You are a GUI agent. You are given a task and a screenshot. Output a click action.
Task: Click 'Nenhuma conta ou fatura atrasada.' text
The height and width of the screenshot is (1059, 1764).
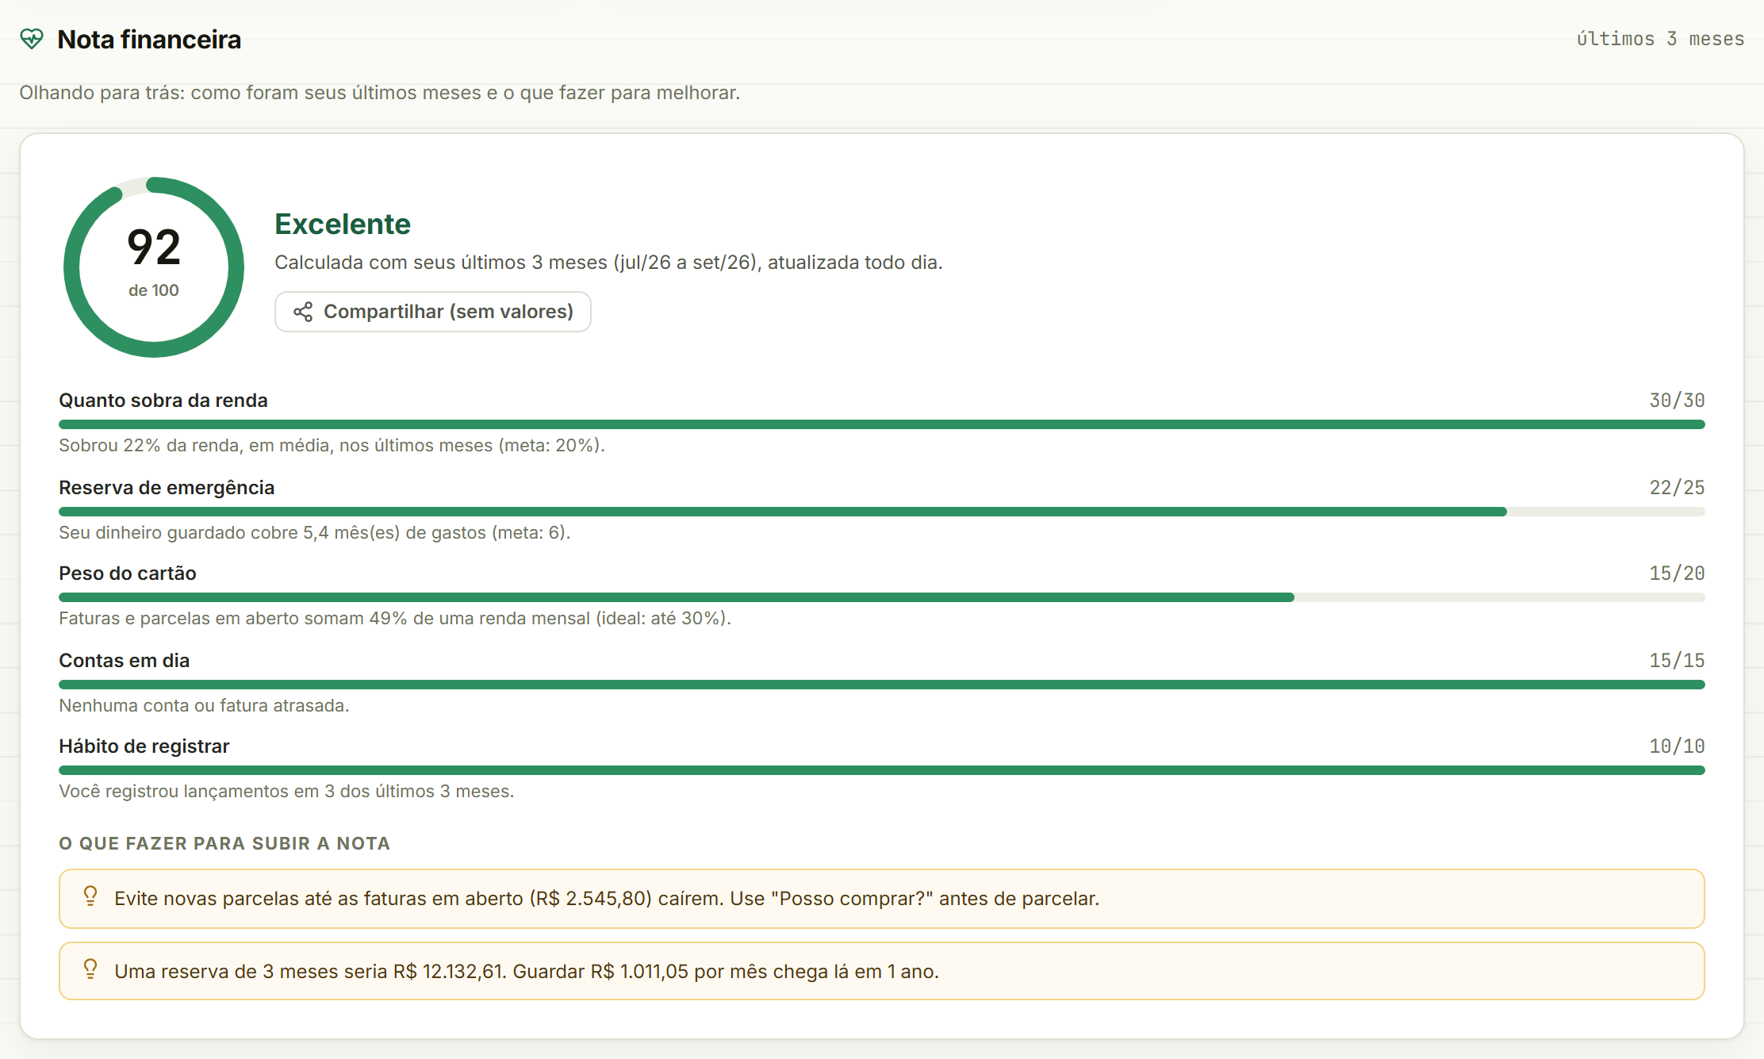[x=204, y=706]
